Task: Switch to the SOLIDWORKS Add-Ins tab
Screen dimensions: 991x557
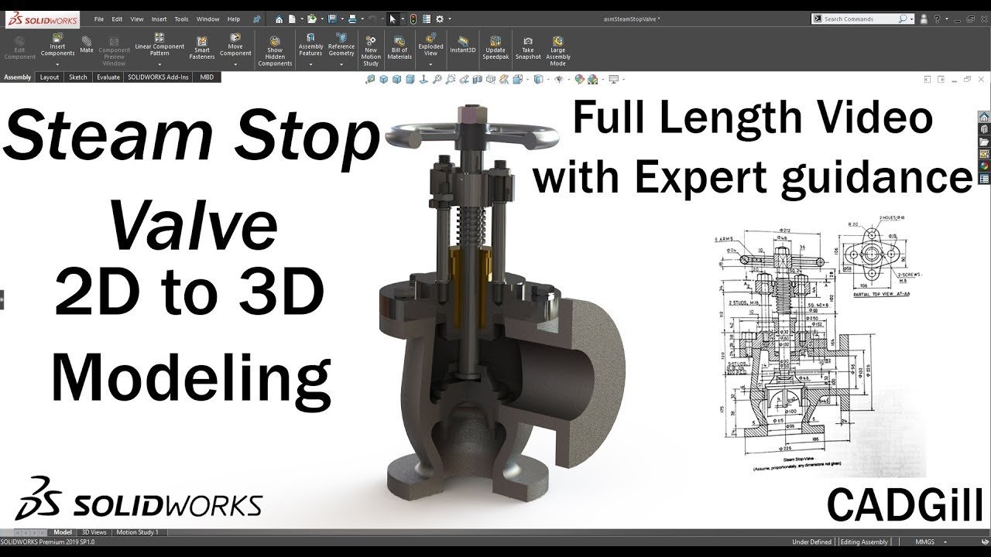Action: click(x=159, y=77)
